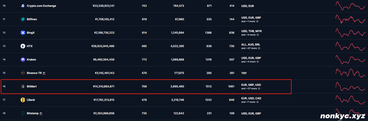Click the BitMart volume sparkline chart

point(350,87)
